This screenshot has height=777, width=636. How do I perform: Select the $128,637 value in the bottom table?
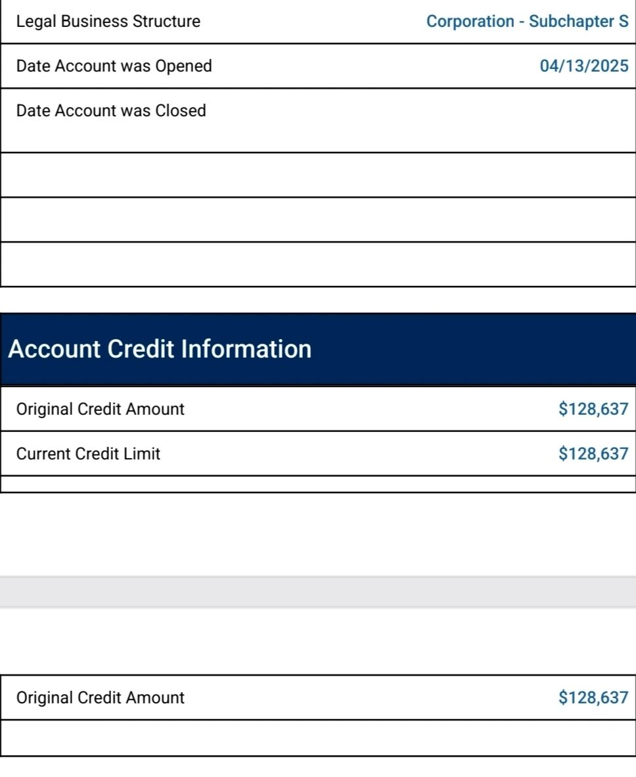pyautogui.click(x=593, y=697)
